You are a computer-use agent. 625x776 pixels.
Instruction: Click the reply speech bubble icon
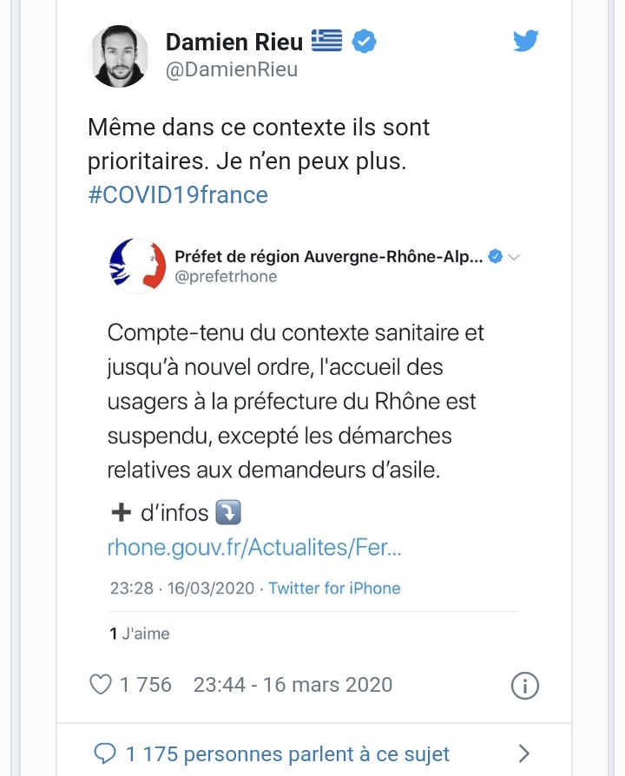click(x=104, y=753)
